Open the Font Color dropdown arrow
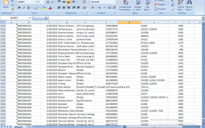This screenshot has width=205, height=128. point(53,8)
